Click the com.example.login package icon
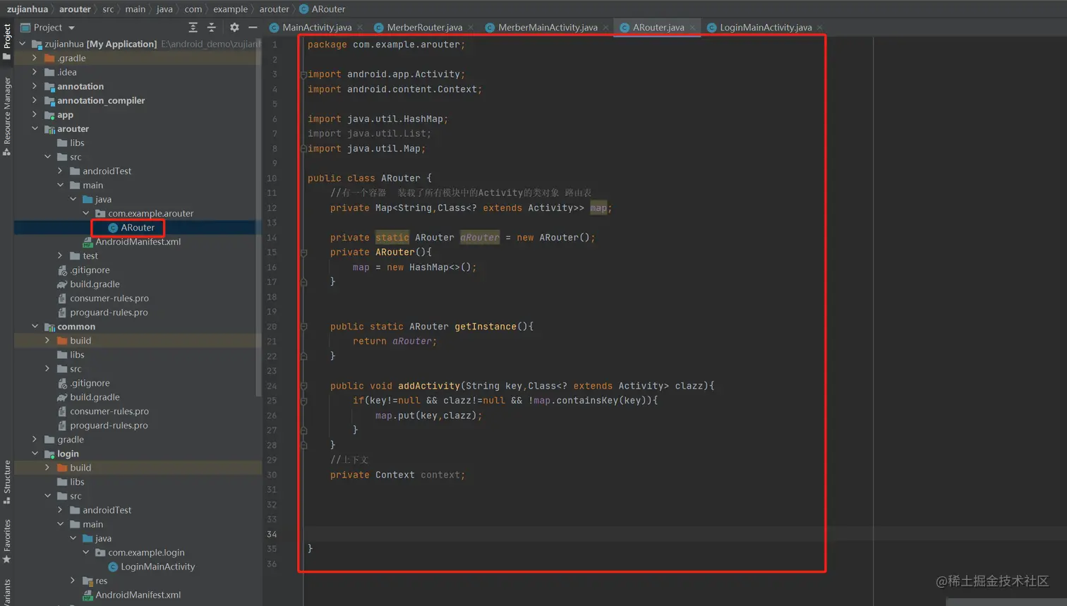1067x606 pixels. [100, 553]
